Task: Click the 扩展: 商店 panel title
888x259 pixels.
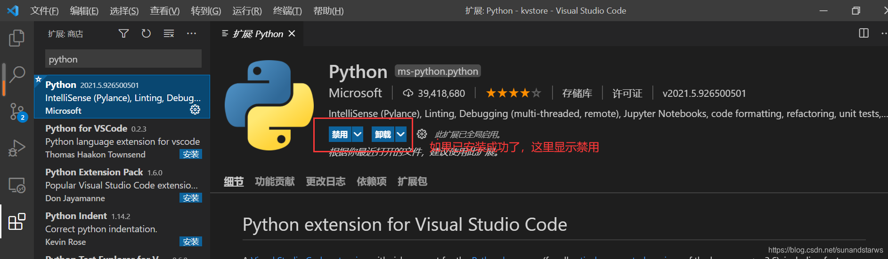Action: 65,34
